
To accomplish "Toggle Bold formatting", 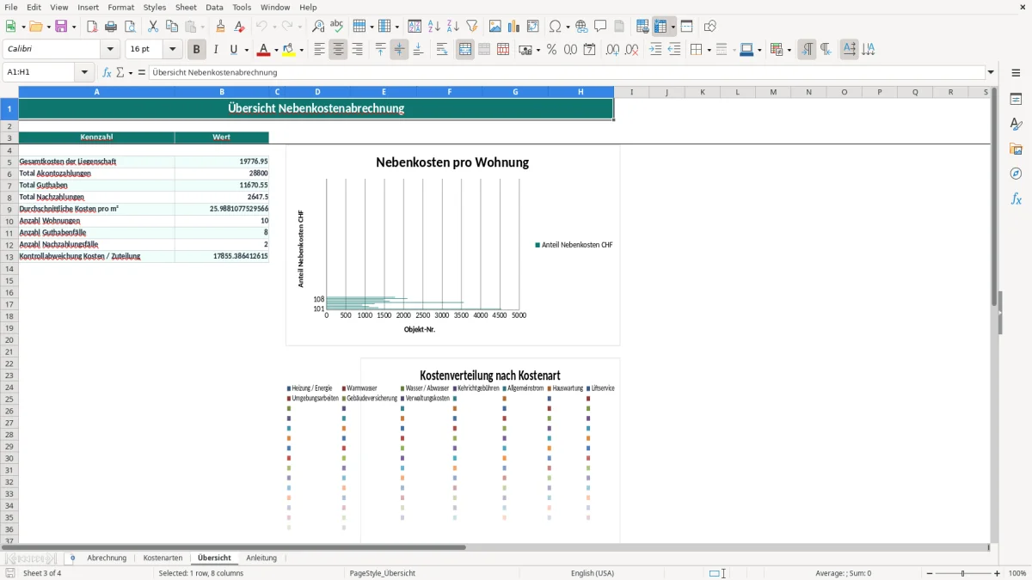I will click(x=197, y=50).
